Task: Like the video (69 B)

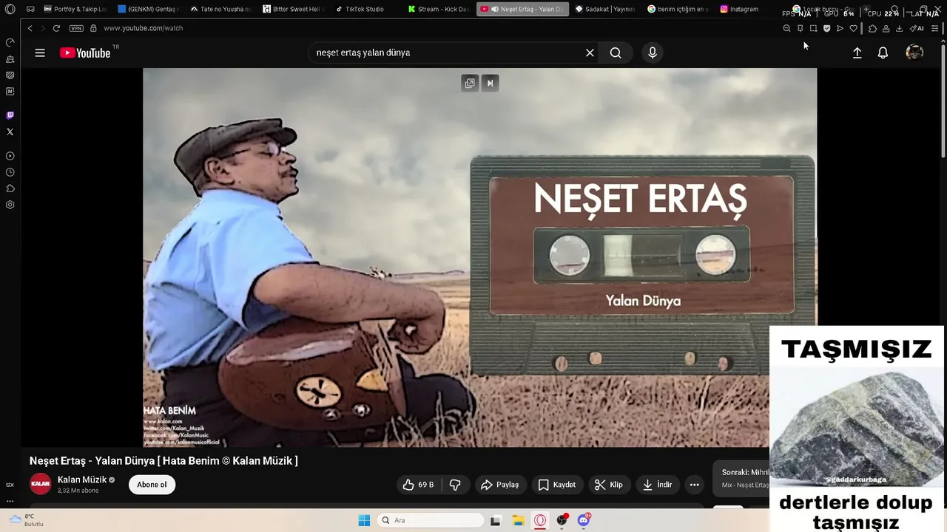Action: 418,485
